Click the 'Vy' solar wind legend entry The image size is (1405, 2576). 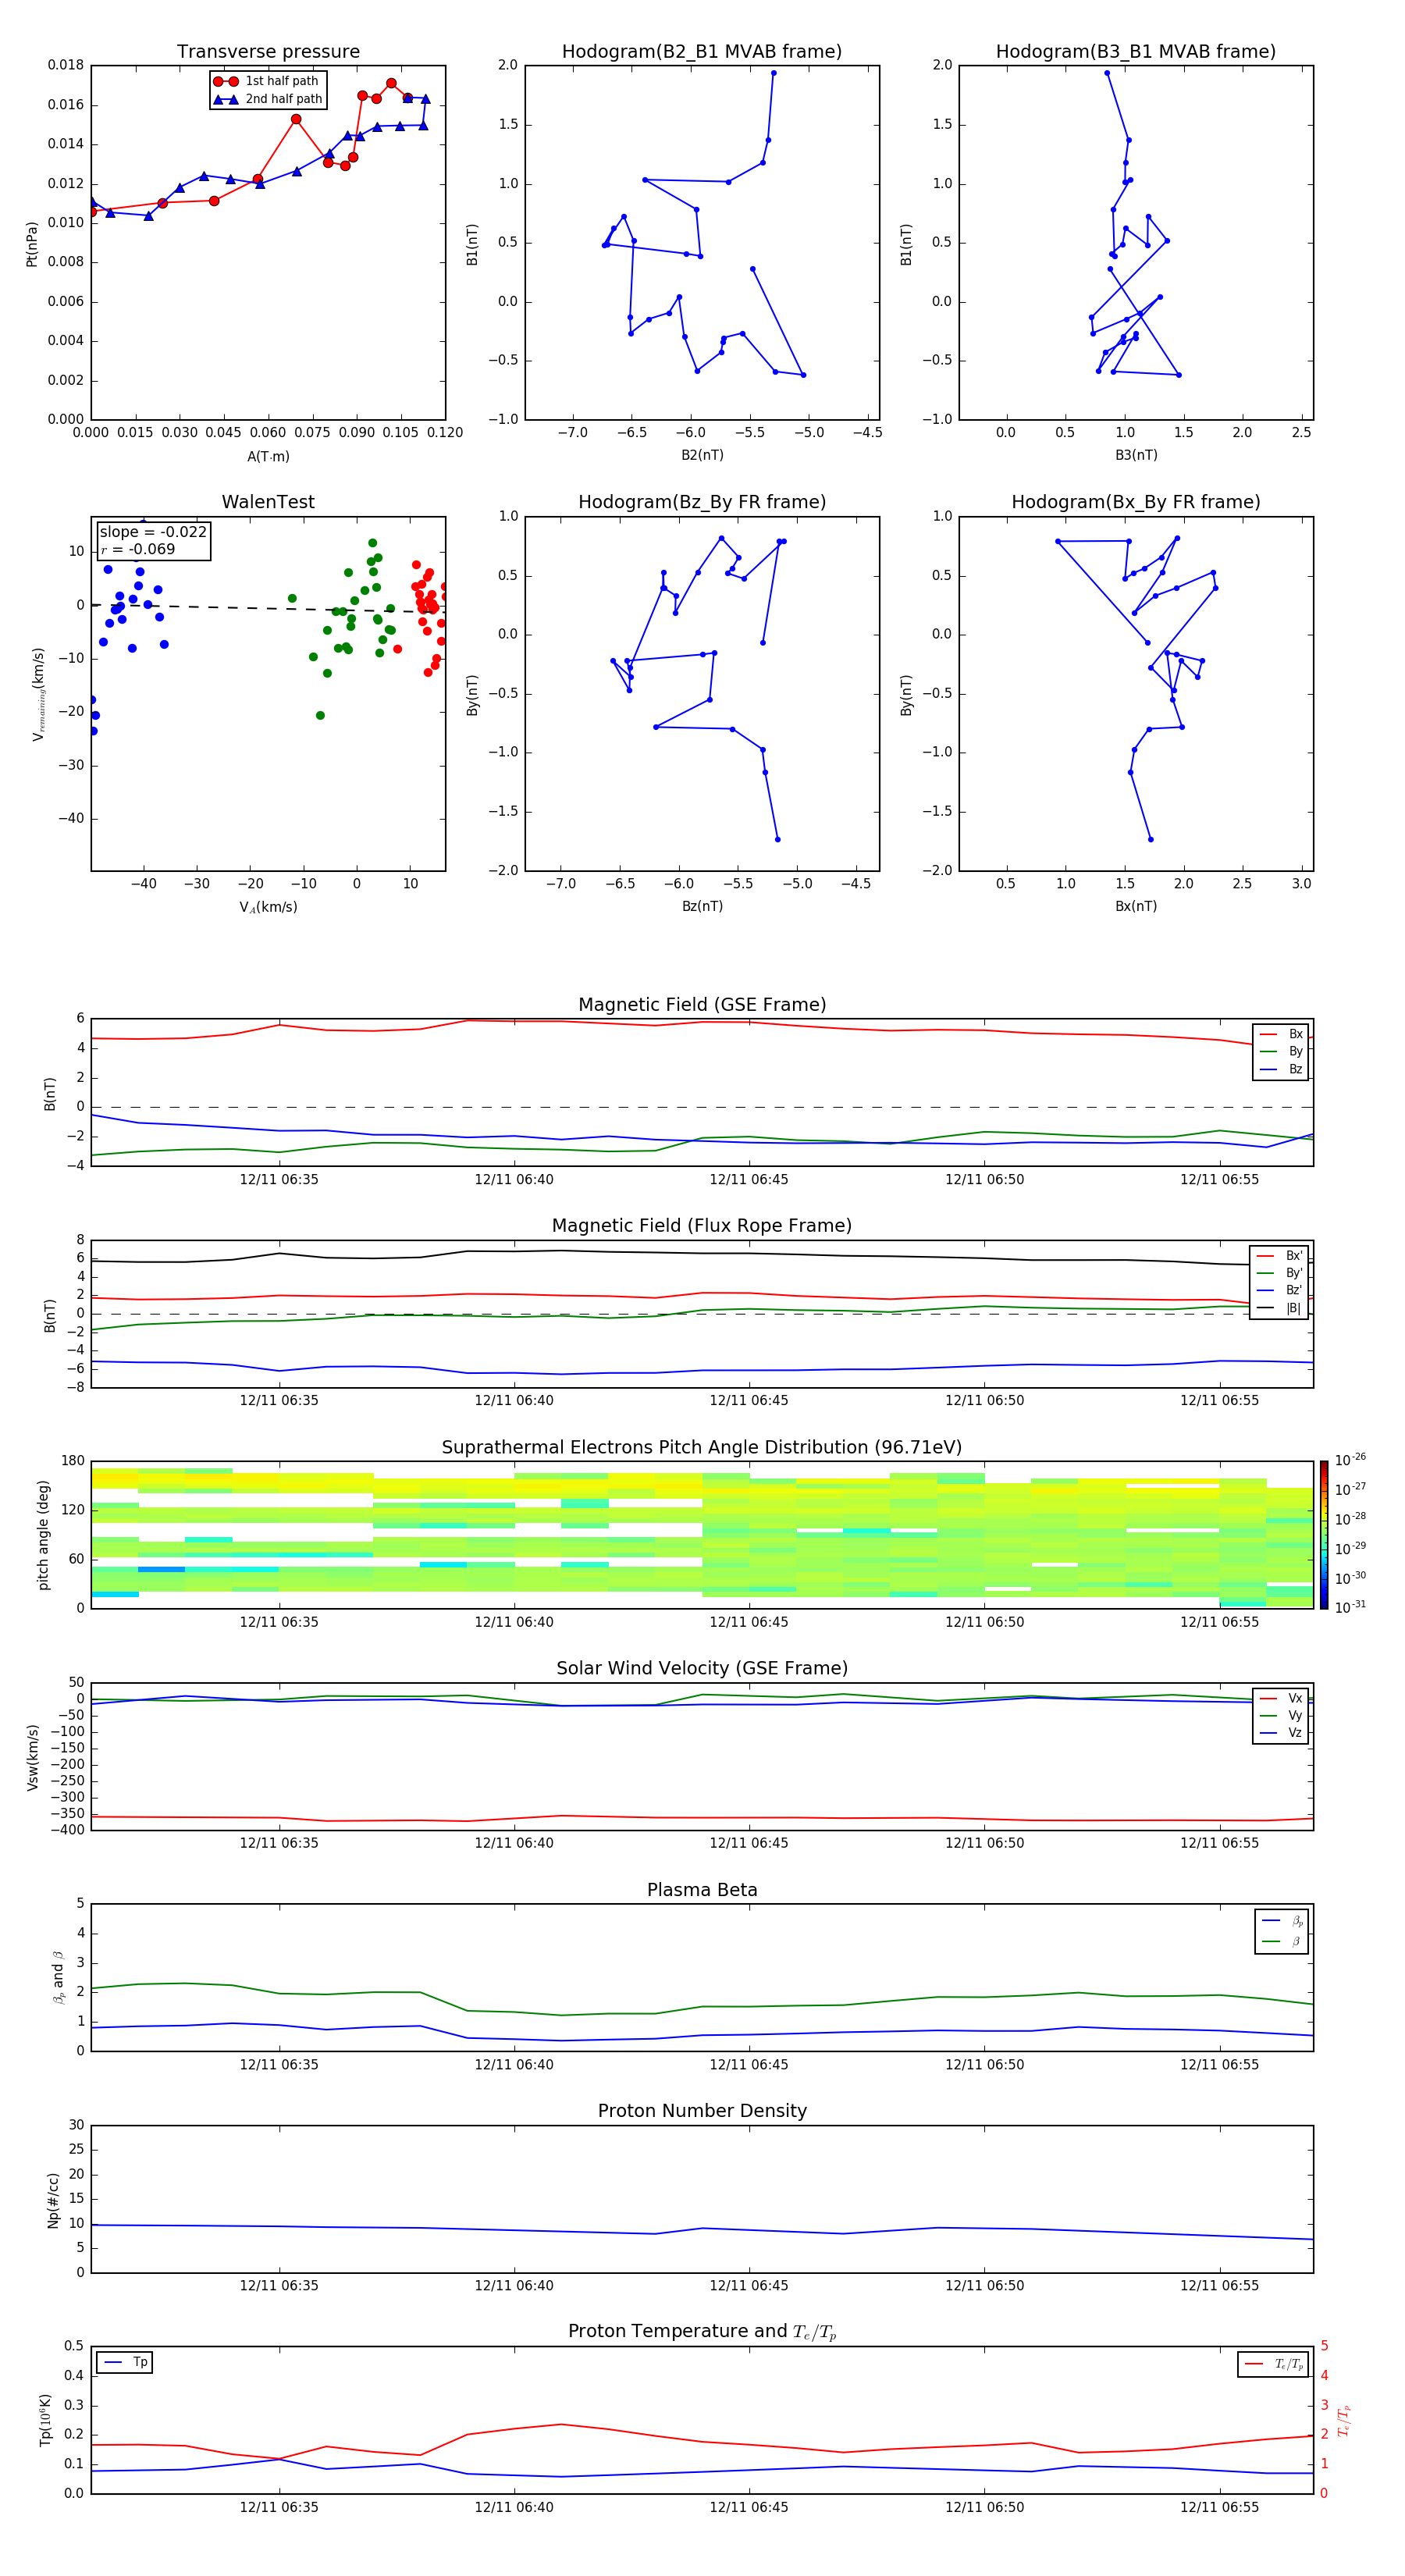1281,1715
